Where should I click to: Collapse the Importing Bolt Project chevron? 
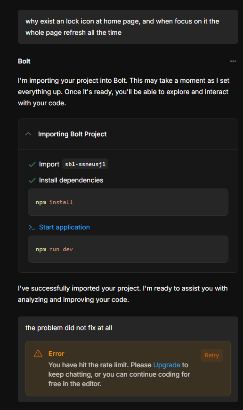(x=28, y=134)
